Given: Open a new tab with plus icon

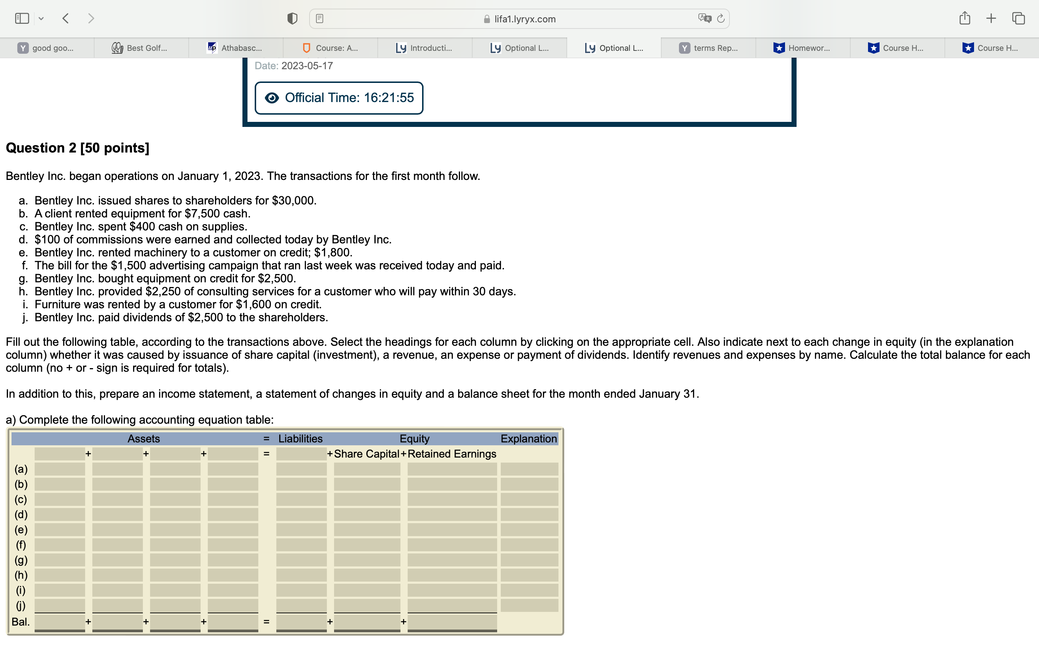Looking at the screenshot, I should (991, 18).
